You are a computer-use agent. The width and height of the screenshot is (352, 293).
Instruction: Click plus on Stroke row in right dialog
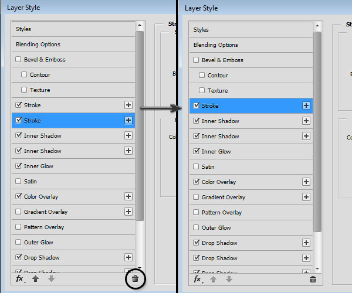306,105
